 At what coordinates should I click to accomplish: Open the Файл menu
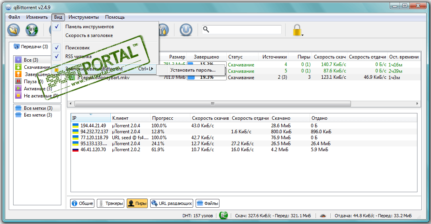coord(14,17)
